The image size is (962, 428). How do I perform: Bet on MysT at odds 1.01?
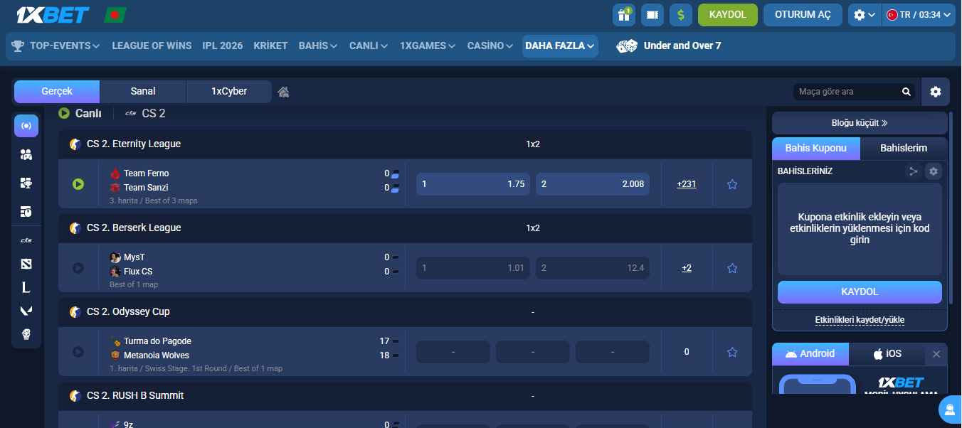click(x=473, y=268)
